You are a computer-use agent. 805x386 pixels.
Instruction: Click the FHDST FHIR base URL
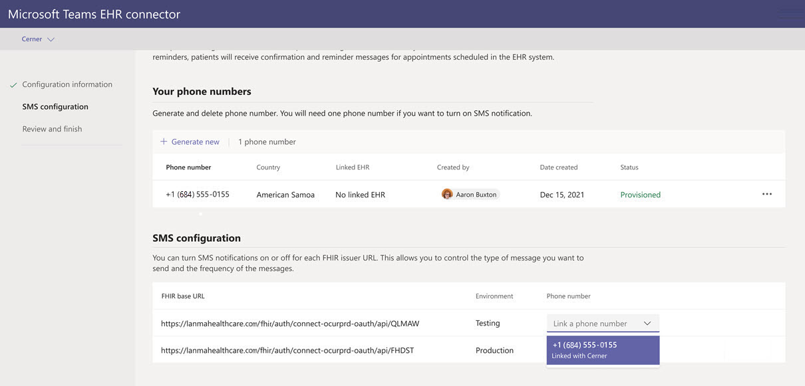tap(287, 350)
